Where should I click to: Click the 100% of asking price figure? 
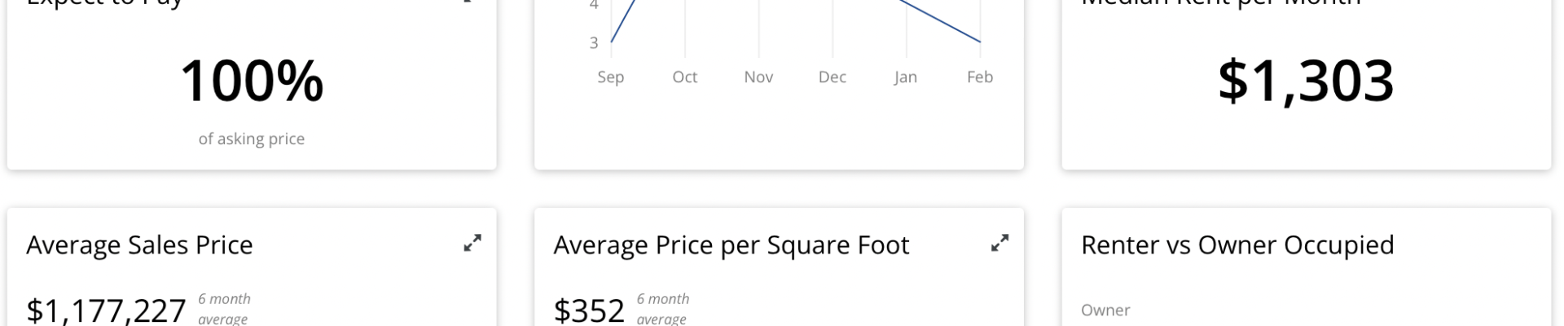(x=252, y=81)
